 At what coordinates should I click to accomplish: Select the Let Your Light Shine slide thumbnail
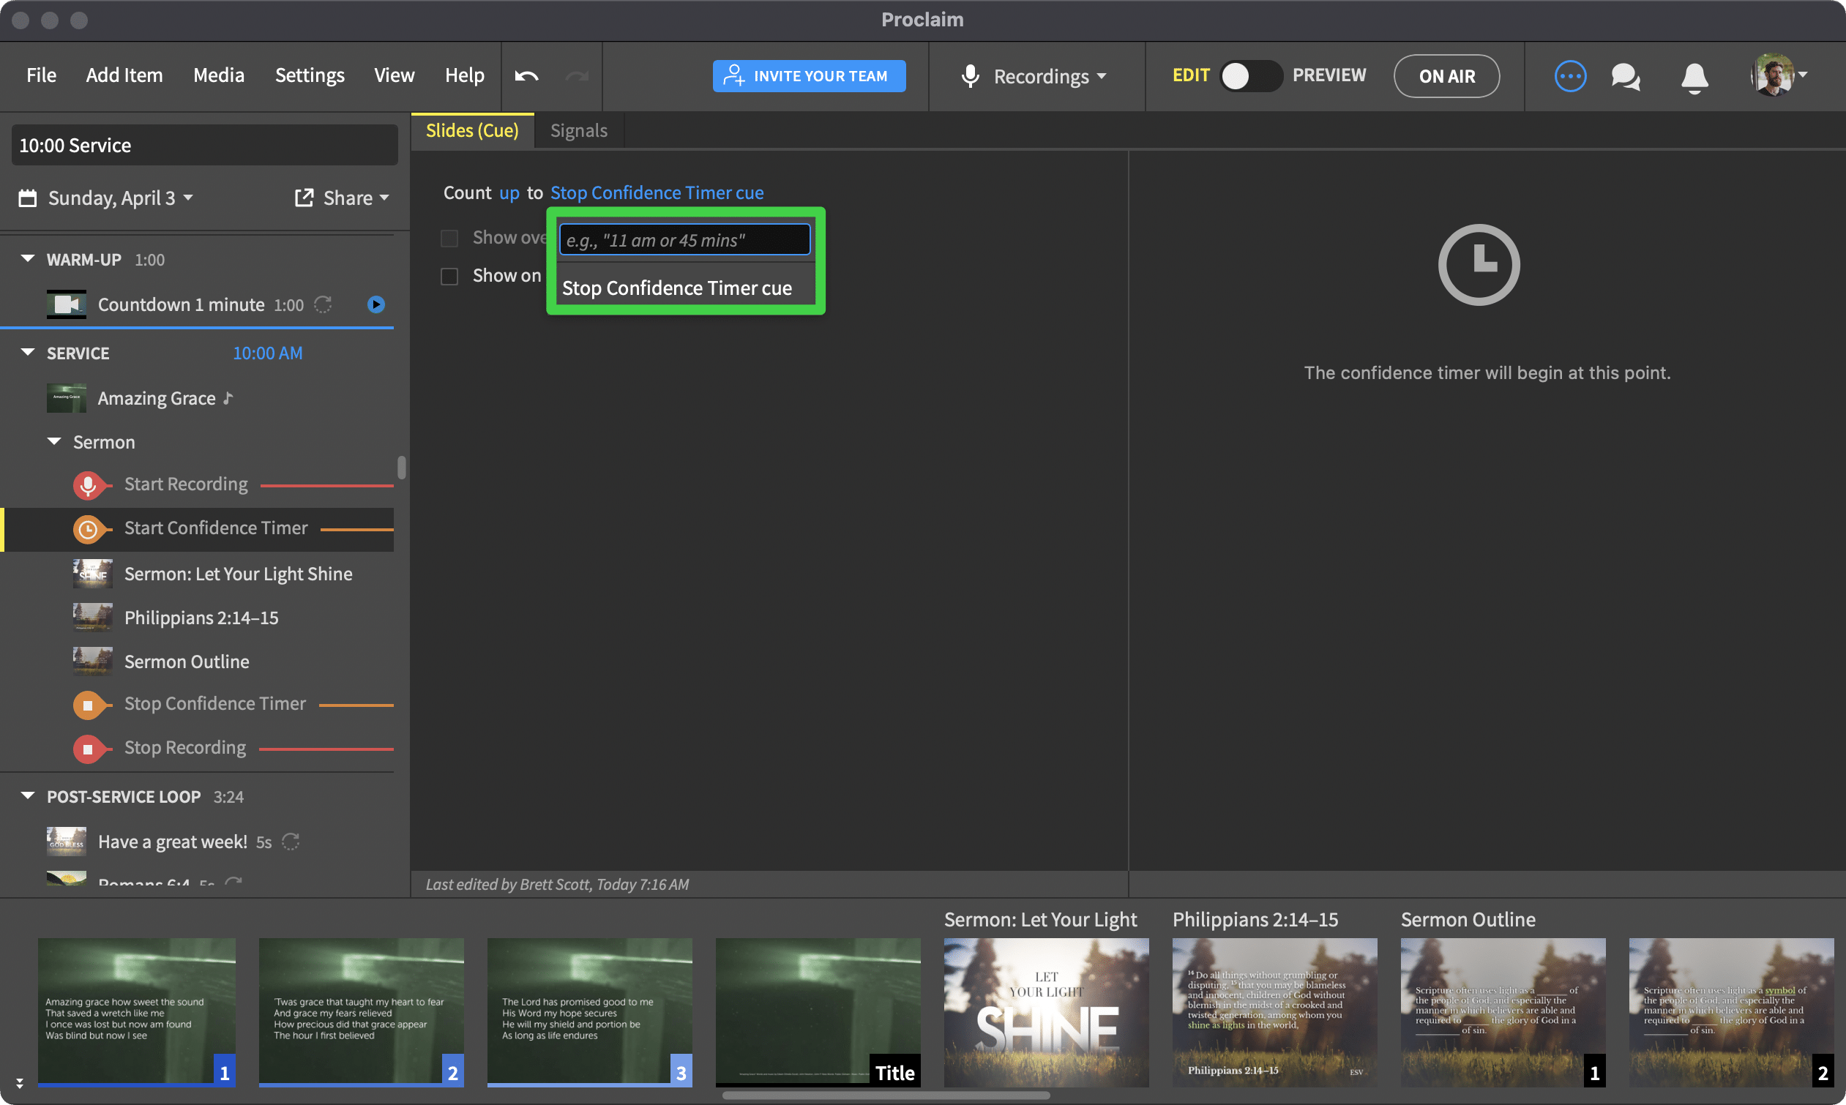[1045, 1011]
